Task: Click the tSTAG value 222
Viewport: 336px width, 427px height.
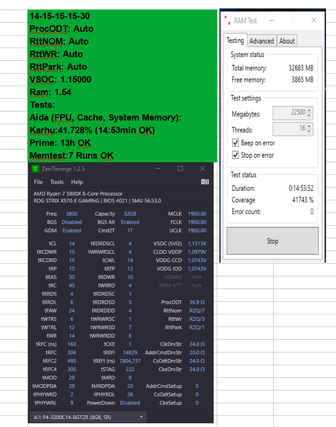Action: tap(130, 369)
